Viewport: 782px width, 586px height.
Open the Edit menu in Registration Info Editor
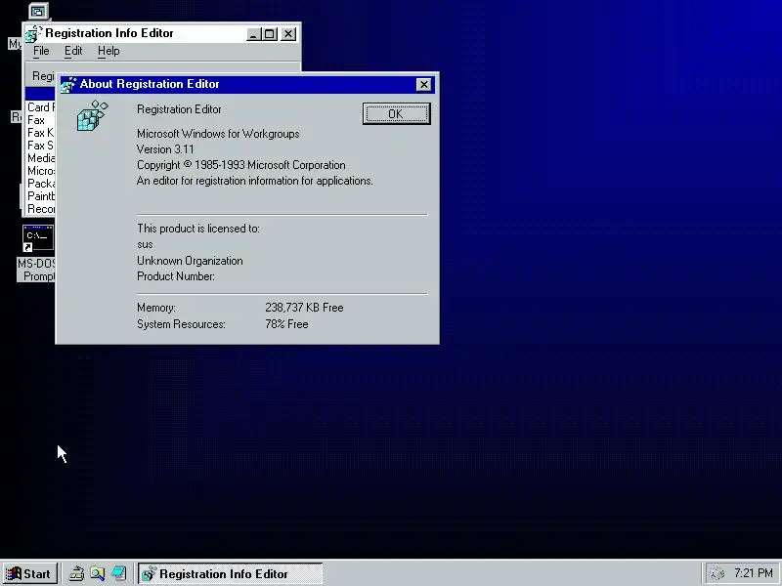pos(72,51)
